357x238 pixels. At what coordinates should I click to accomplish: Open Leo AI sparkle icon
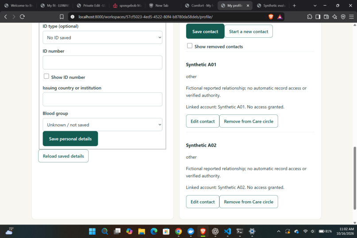pos(335,17)
